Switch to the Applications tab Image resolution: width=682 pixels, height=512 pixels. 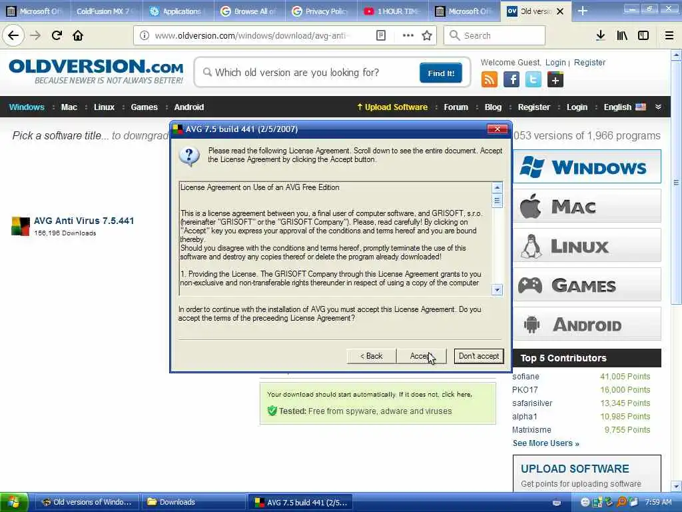[178, 11]
